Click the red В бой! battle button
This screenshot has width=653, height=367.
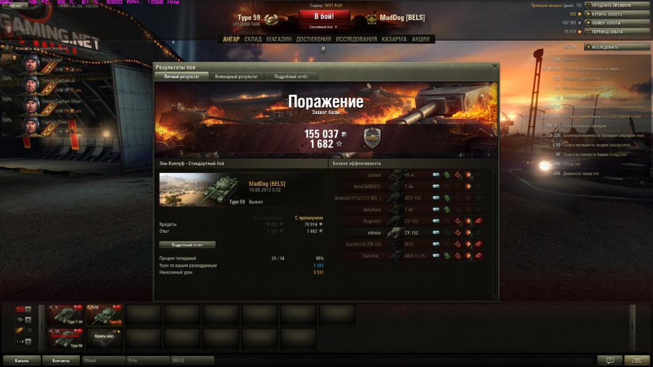pyautogui.click(x=324, y=16)
